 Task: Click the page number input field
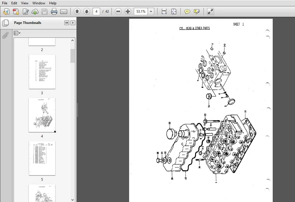tap(96, 12)
